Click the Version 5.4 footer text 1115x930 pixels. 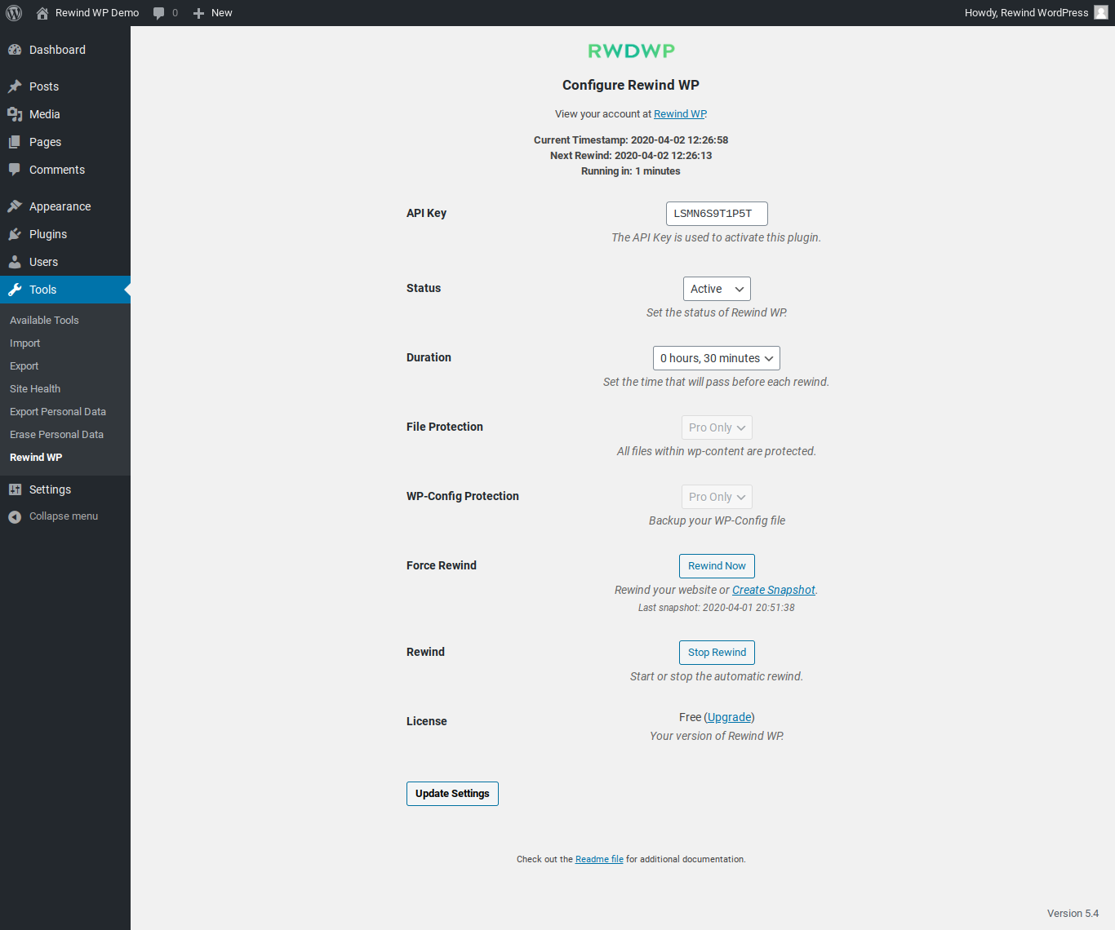tap(1073, 914)
